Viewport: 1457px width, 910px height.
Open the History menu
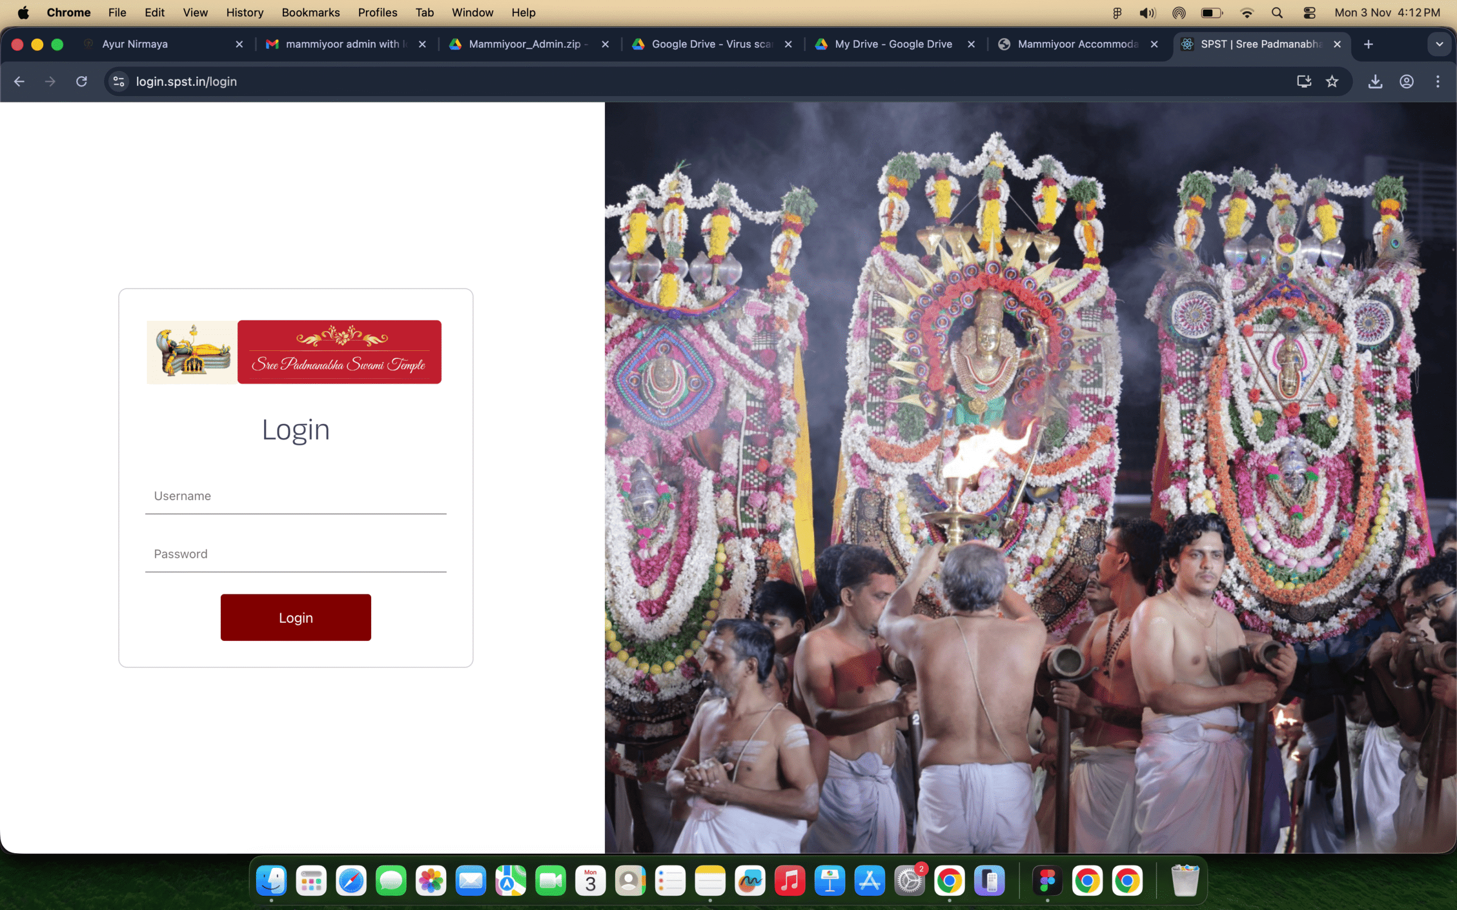(x=244, y=13)
